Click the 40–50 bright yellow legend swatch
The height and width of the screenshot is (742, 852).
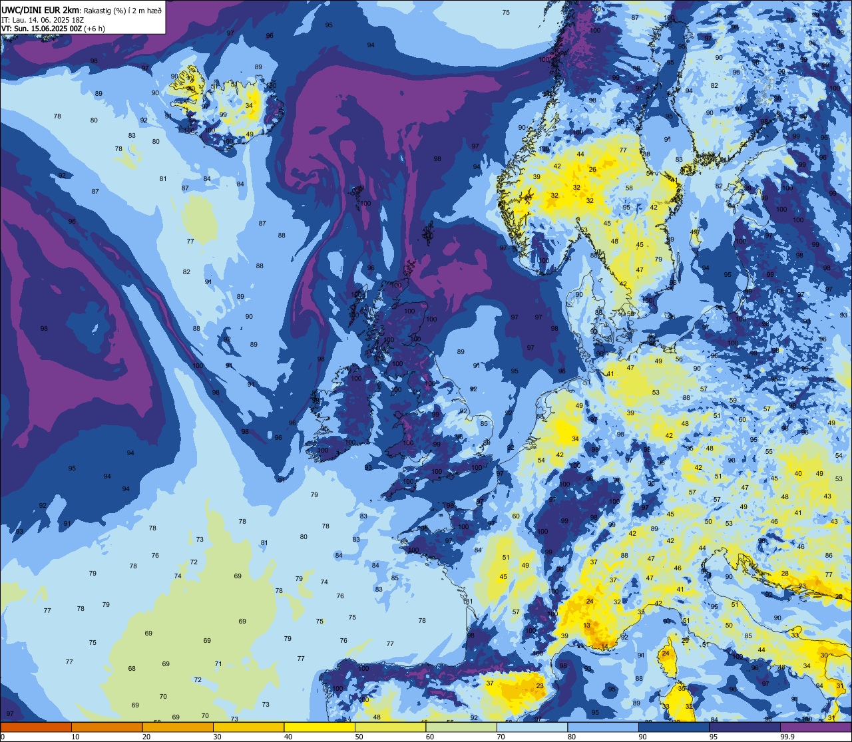pos(319,727)
